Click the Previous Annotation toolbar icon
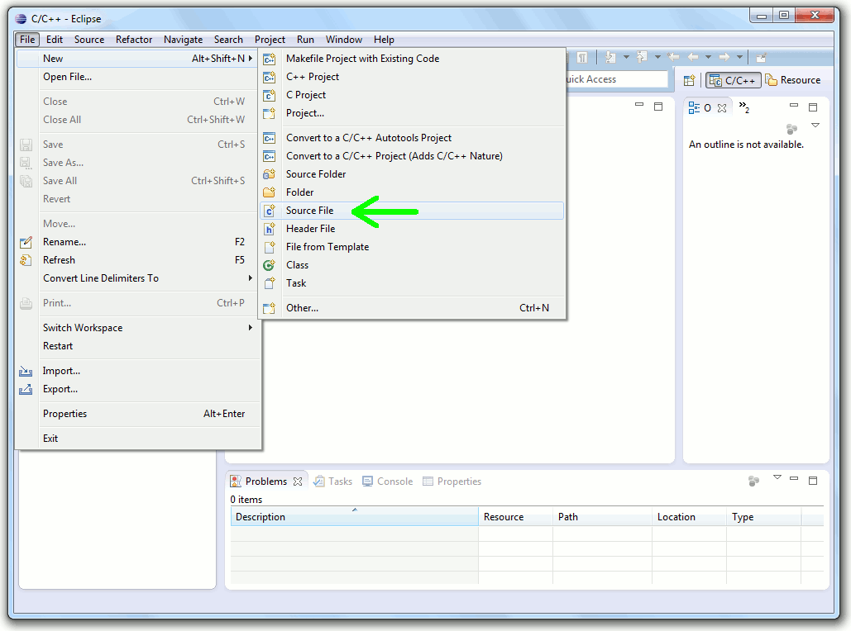851x631 pixels. pyautogui.click(x=642, y=57)
